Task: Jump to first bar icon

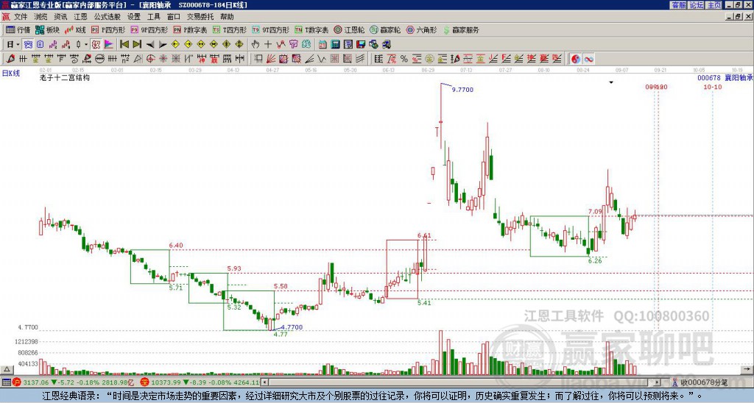Action: click(124, 45)
